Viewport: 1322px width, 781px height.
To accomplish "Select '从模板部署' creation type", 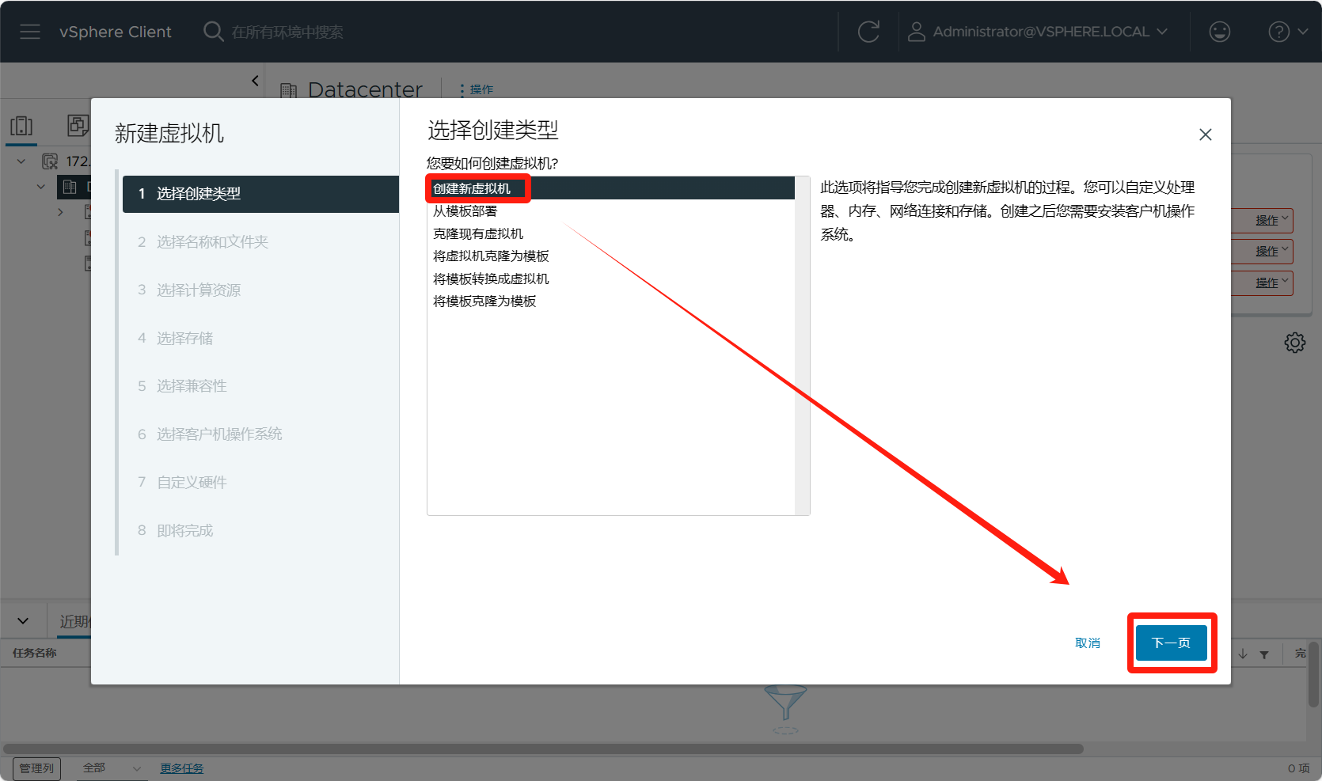I will (465, 211).
